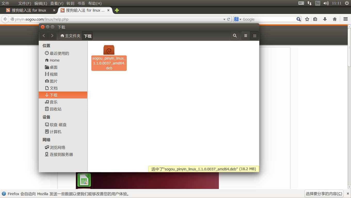351x198 pixels.
Task: Click 选择要分享的内容(C) button
Action: pos(324,194)
